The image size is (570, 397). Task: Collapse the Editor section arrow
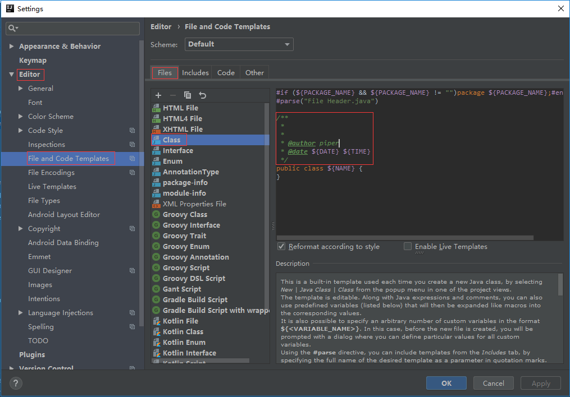(11, 75)
